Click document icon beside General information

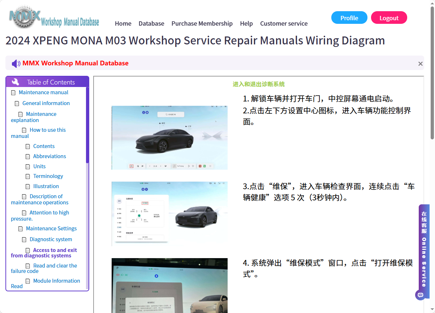pyautogui.click(x=17, y=104)
